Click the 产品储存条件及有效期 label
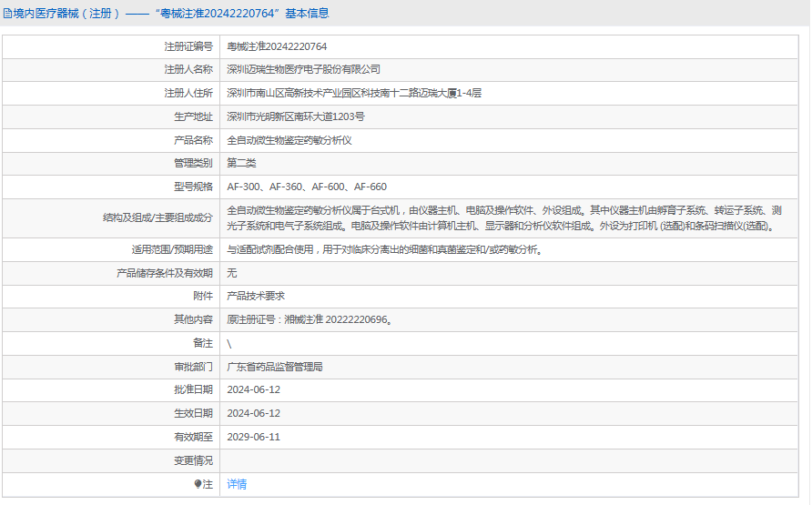 click(x=165, y=273)
